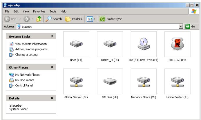
Task: Select the DTL+ G2 (F:) Kingston icon
Action: click(178, 44)
